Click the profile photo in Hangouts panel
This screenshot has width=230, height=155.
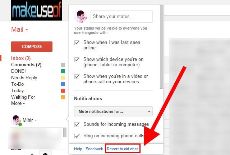(x=80, y=17)
